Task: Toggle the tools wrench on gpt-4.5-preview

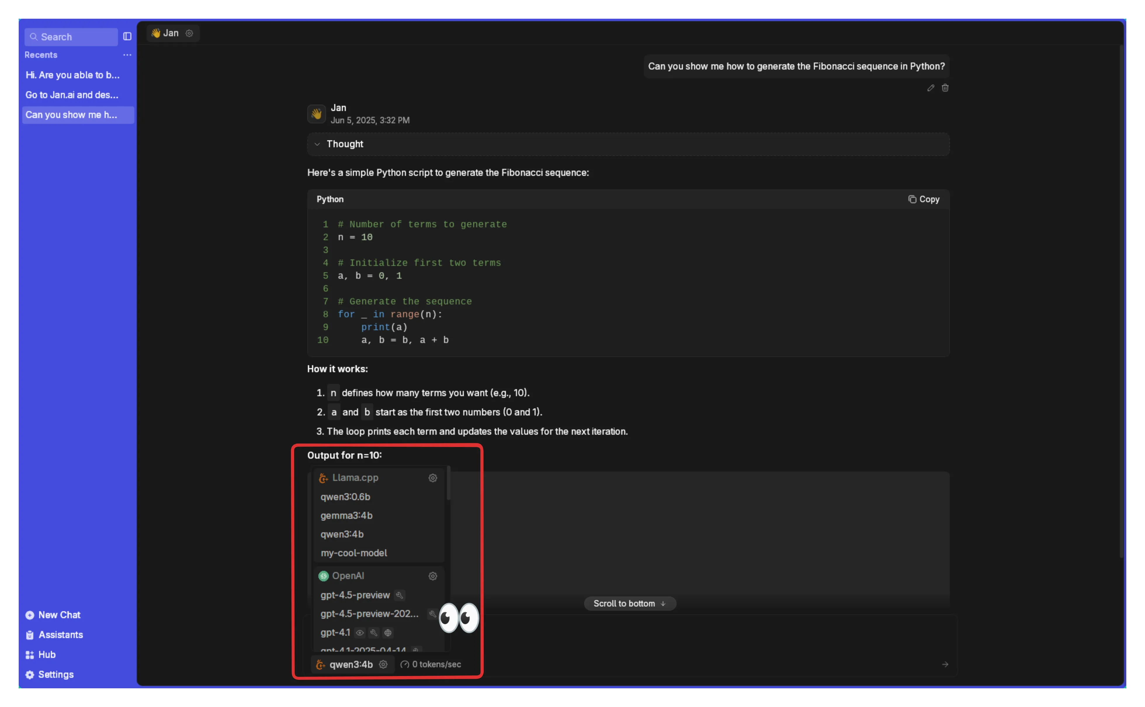Action: [x=400, y=595]
